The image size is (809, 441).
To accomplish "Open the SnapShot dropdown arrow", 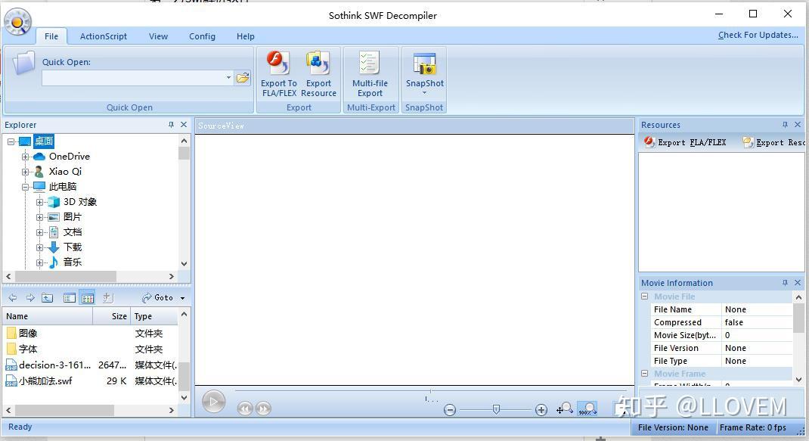I will tap(425, 93).
